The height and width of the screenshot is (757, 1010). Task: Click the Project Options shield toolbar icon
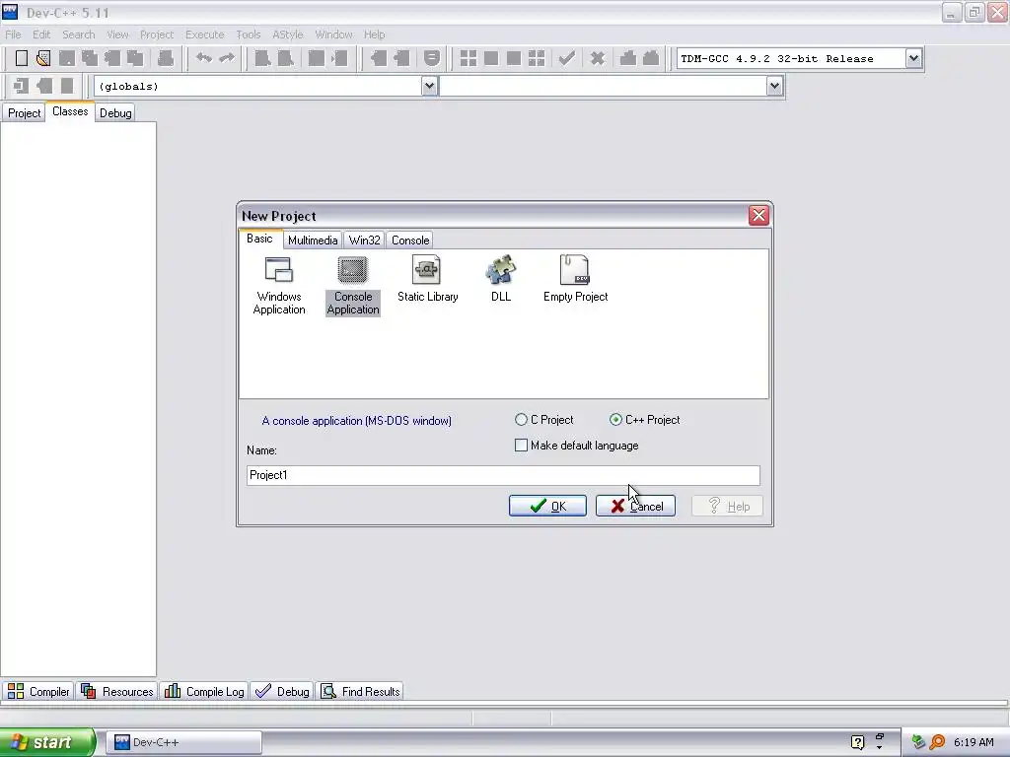tap(432, 58)
